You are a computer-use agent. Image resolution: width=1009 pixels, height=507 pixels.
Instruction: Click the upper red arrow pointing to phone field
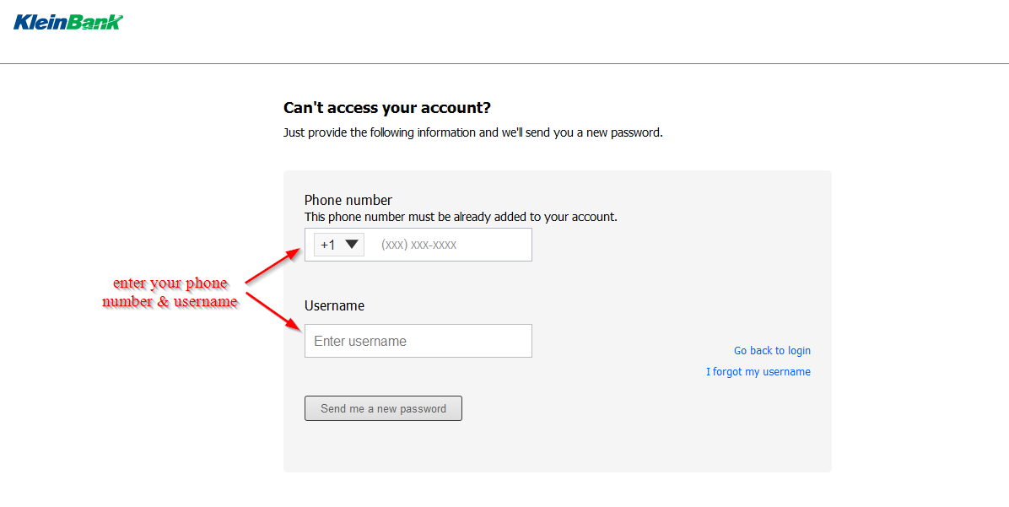272,266
